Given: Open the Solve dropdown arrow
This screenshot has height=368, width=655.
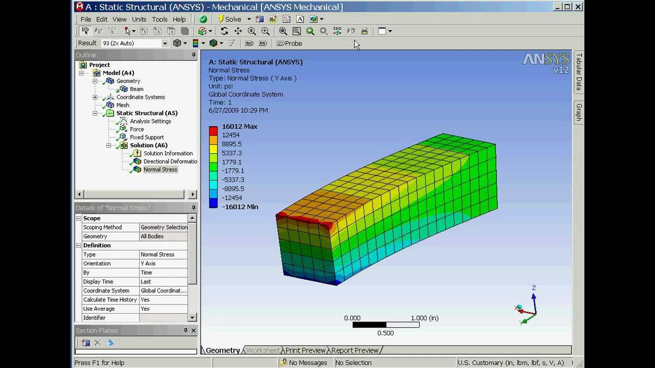Looking at the screenshot, I should 249,19.
